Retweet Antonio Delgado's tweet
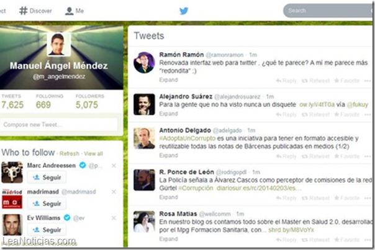 click(315, 157)
